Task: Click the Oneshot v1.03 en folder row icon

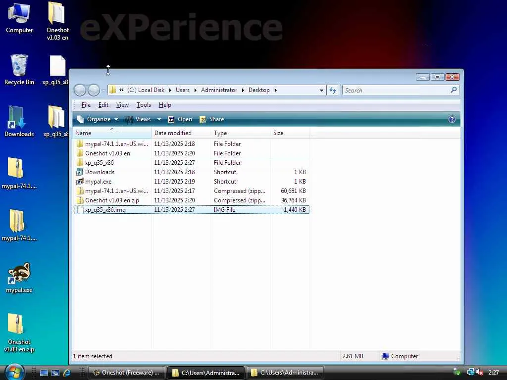Action: [x=80, y=153]
